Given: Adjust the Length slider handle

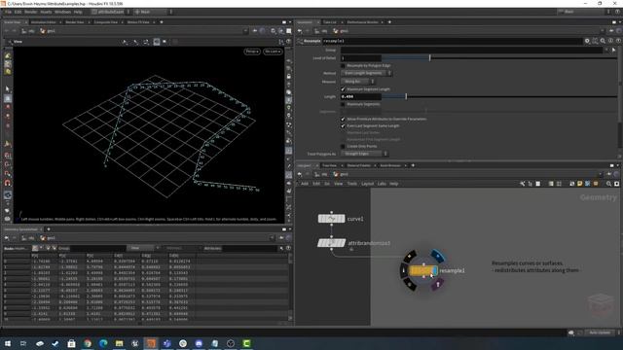Looking at the screenshot, I should tap(406, 96).
